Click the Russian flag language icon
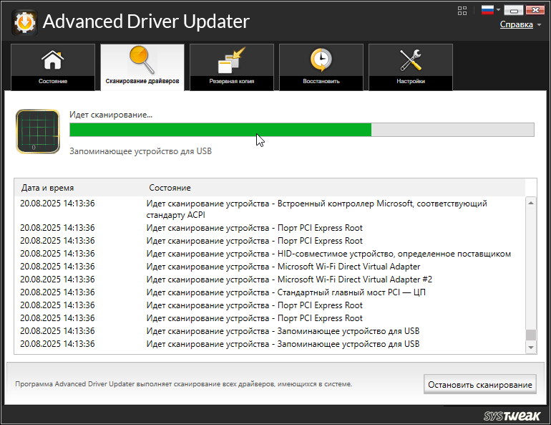 [x=487, y=10]
